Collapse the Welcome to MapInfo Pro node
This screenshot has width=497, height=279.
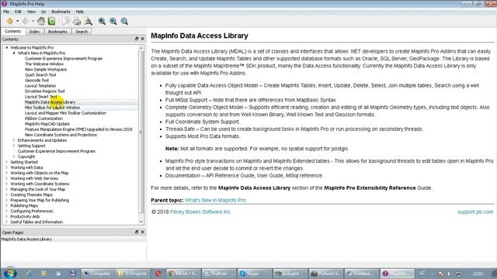[7, 47]
